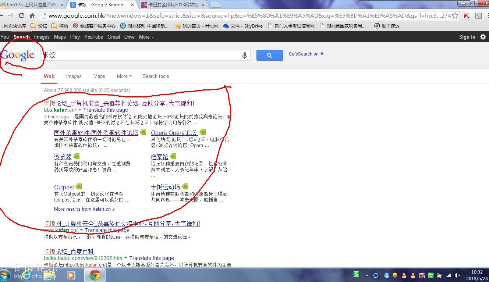
Task: Click Kaspersky badge next to Outpost link
Action: 79,186
